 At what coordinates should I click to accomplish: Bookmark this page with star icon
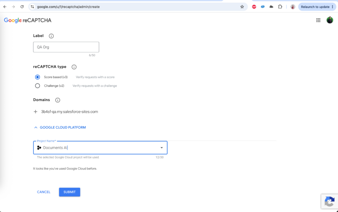[x=242, y=7]
